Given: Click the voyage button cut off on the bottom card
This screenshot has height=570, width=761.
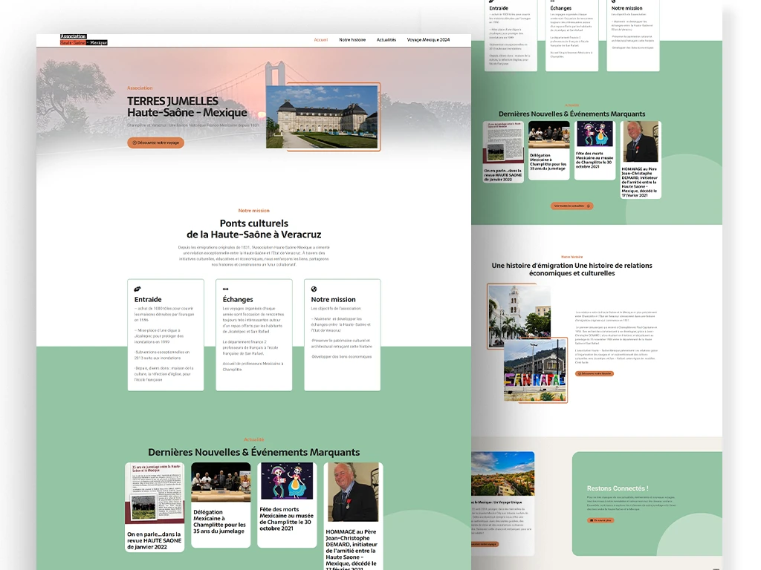Looking at the screenshot, I should coord(485,544).
